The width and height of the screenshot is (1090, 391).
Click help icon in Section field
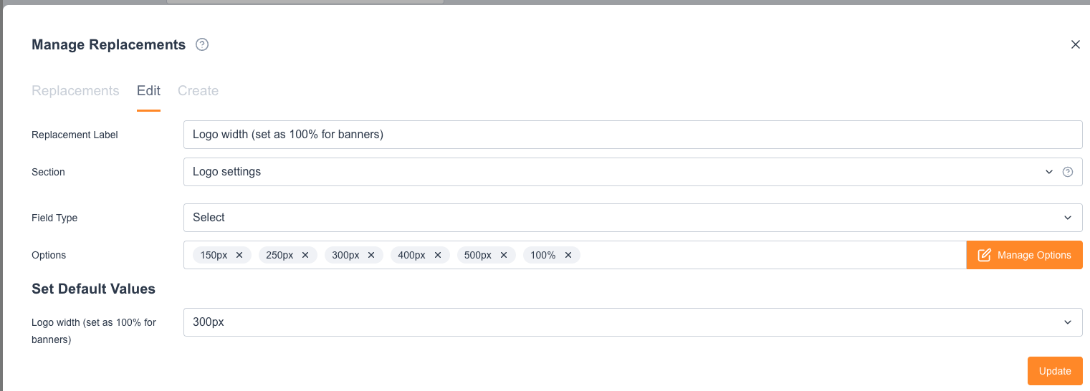click(1067, 172)
